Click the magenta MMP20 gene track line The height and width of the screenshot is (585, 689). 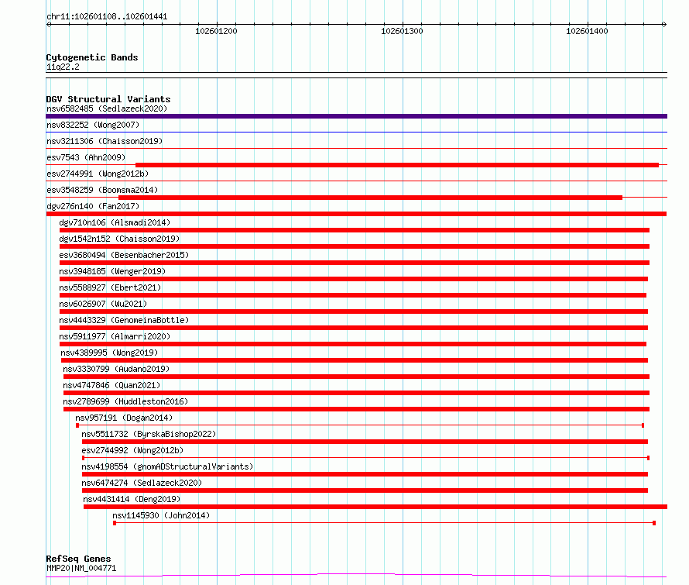point(356,575)
